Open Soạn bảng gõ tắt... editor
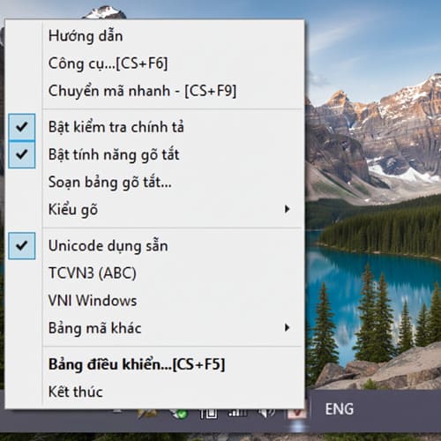The width and height of the screenshot is (441, 441). click(155, 182)
